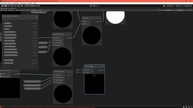Open the File menu
Viewport: 193px width, 108px height.
click(2, 3)
